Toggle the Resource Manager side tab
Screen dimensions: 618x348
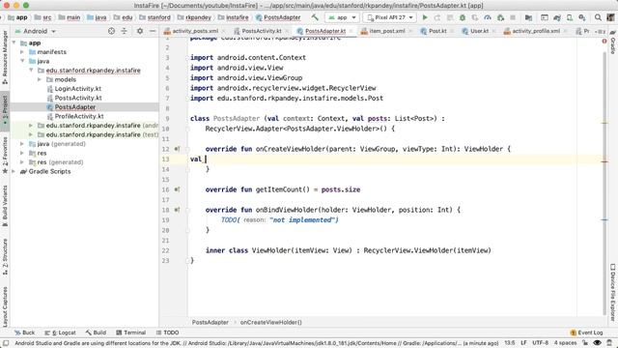(x=5, y=57)
